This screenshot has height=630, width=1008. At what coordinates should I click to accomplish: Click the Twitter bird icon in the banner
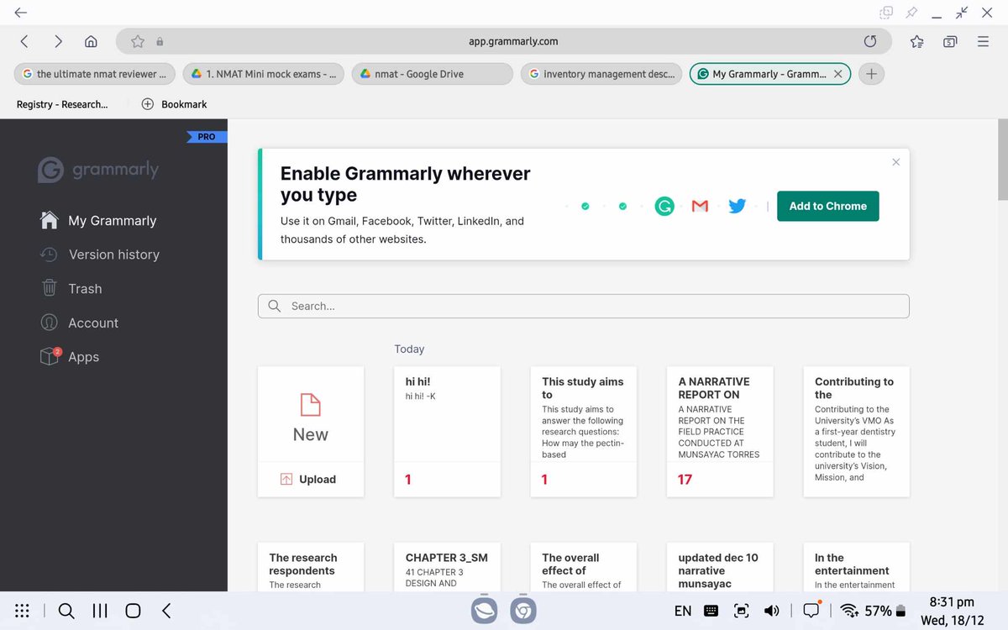(738, 206)
